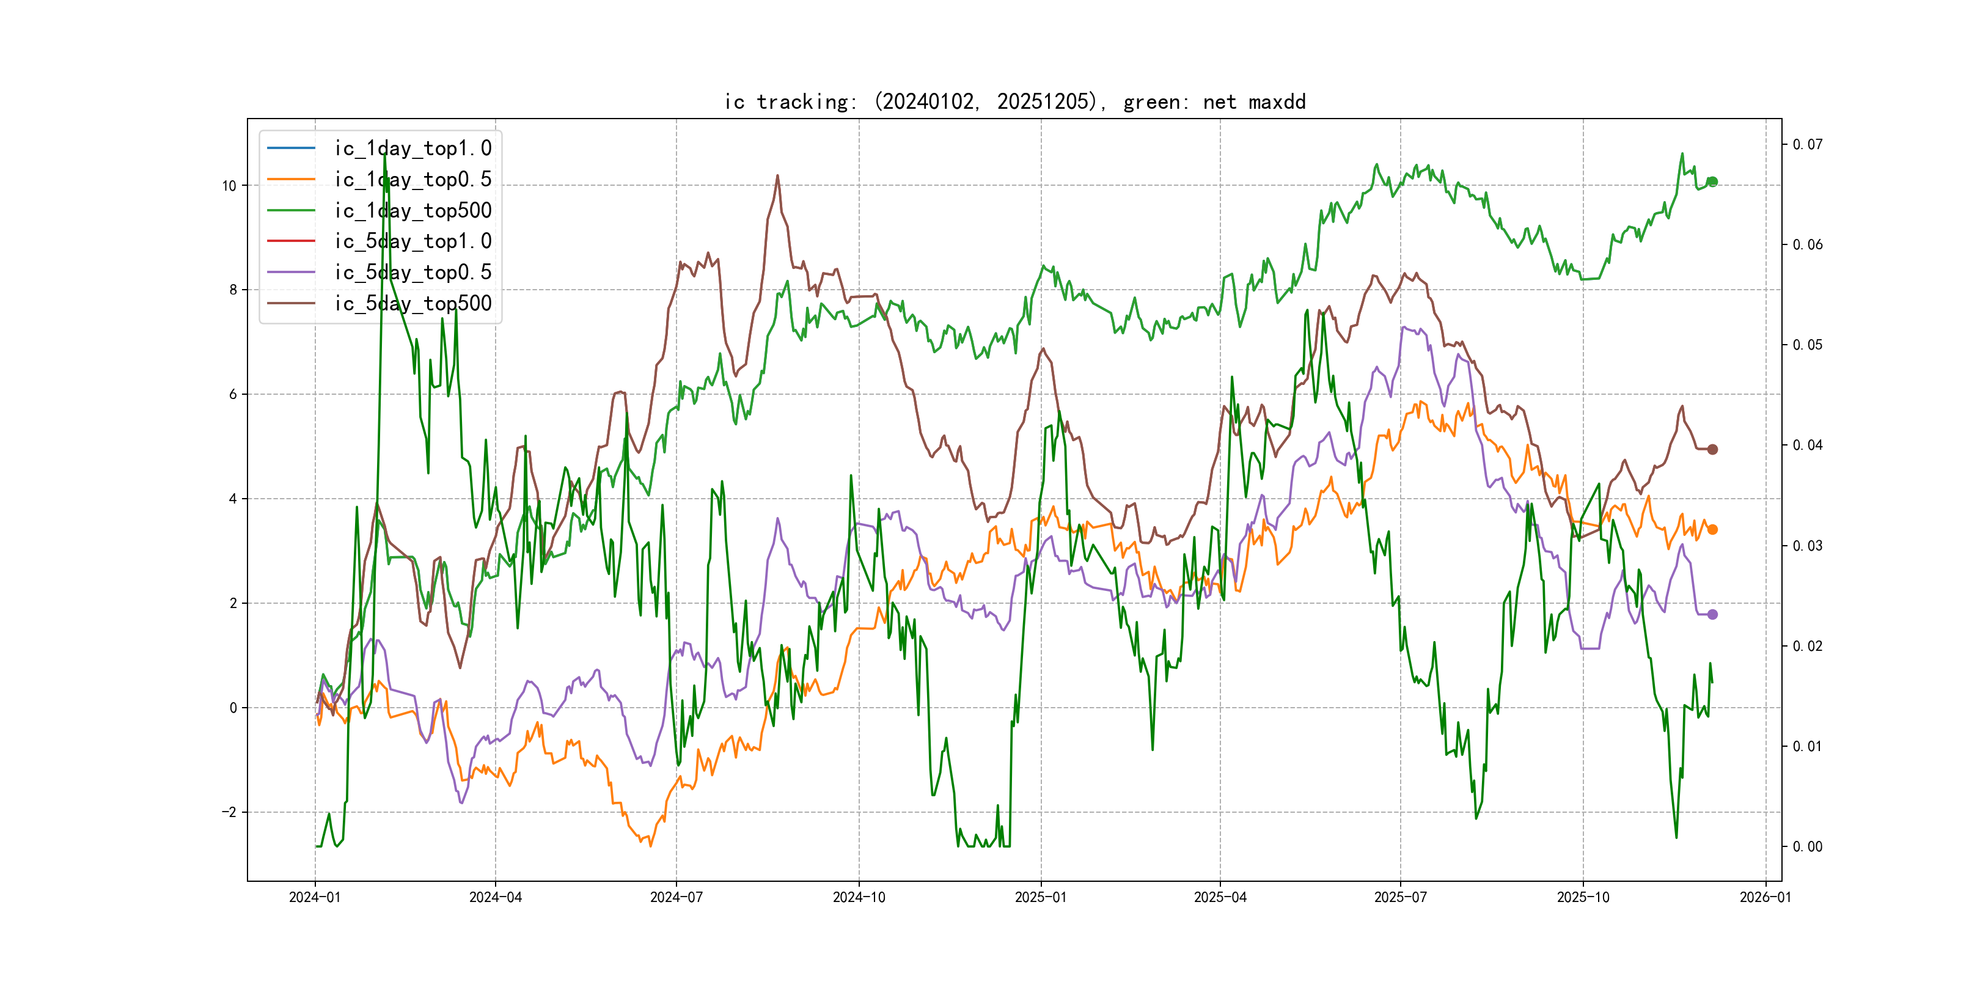
Task: Click the purple ic_5day_top0.5 legend line
Action: [x=290, y=272]
